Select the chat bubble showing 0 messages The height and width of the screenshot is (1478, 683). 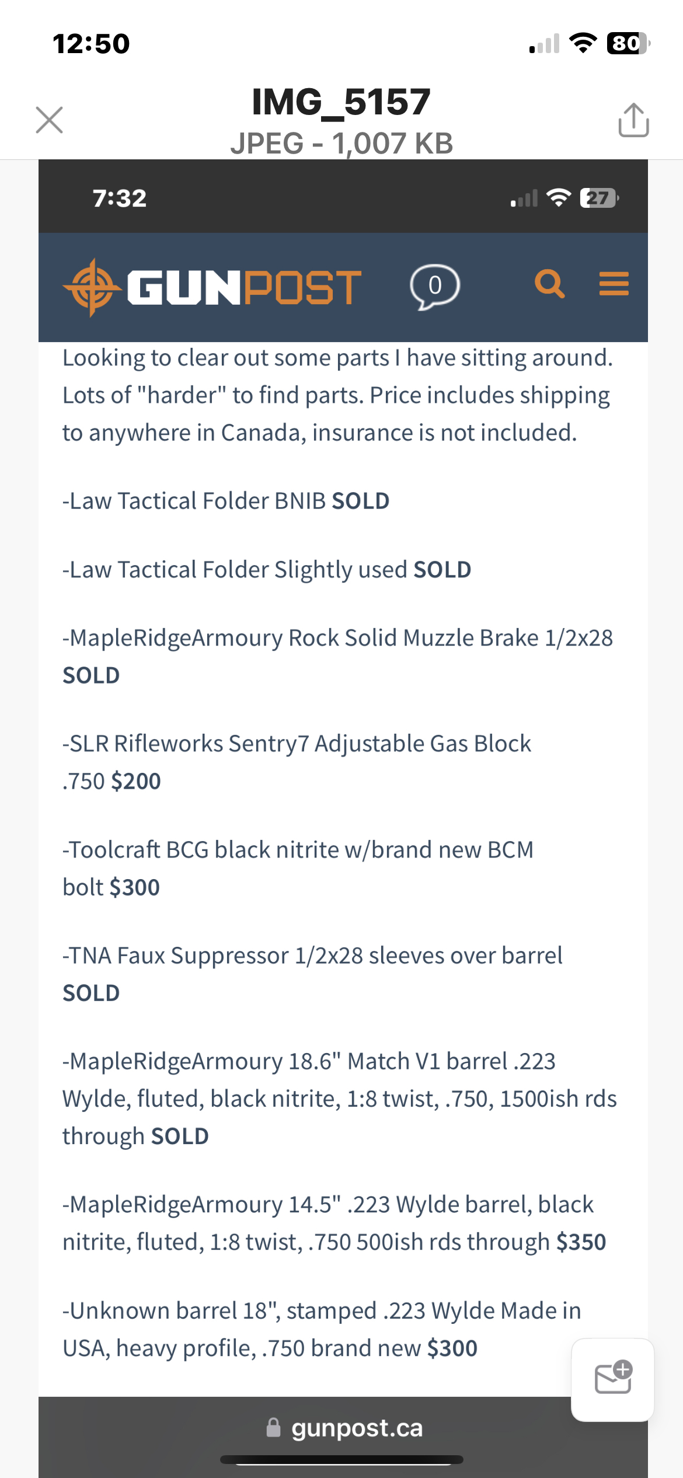tap(435, 286)
